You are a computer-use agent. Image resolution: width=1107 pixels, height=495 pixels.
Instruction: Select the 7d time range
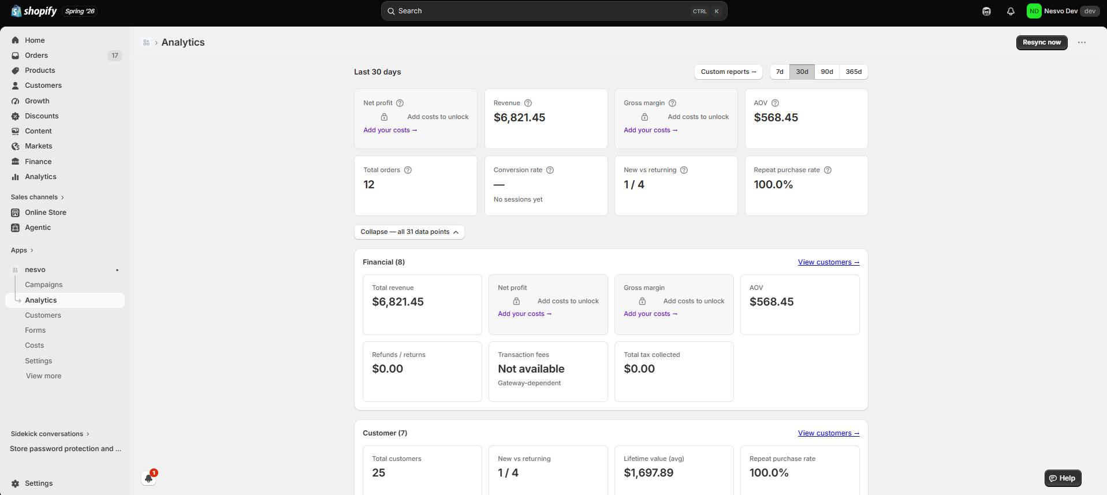tap(780, 72)
